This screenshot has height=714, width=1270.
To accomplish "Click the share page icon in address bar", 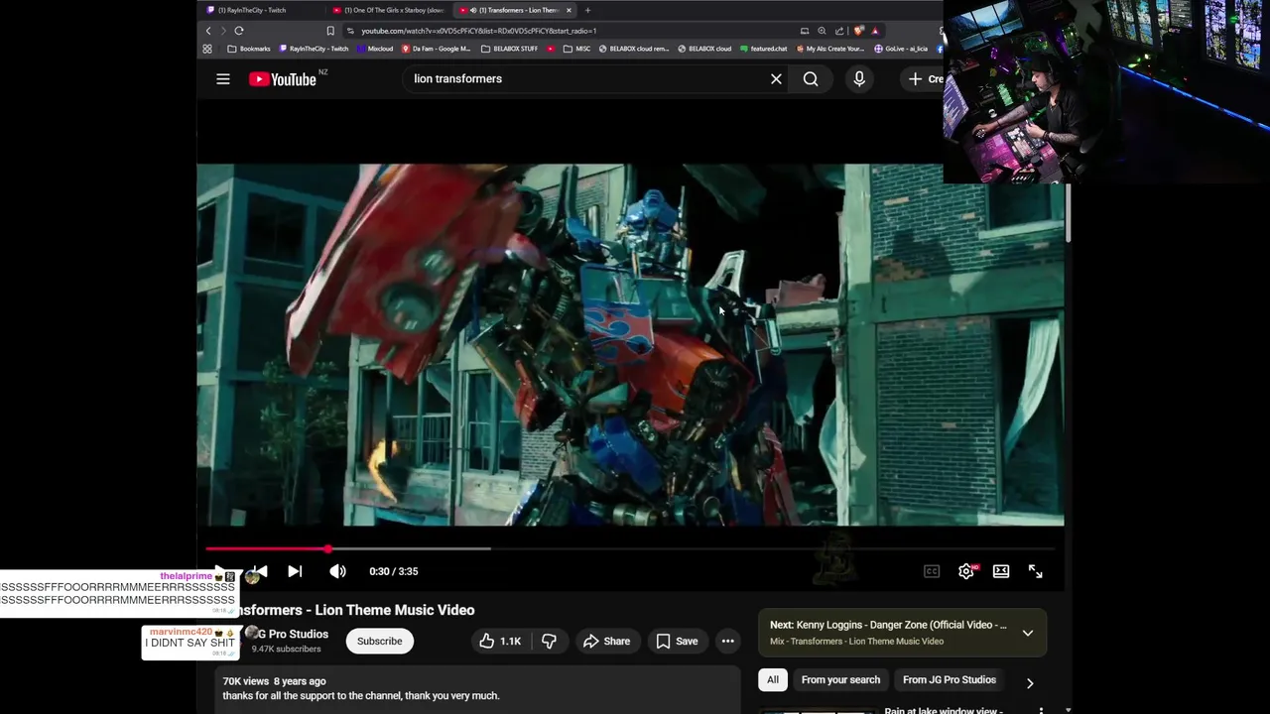I will 839,31.
